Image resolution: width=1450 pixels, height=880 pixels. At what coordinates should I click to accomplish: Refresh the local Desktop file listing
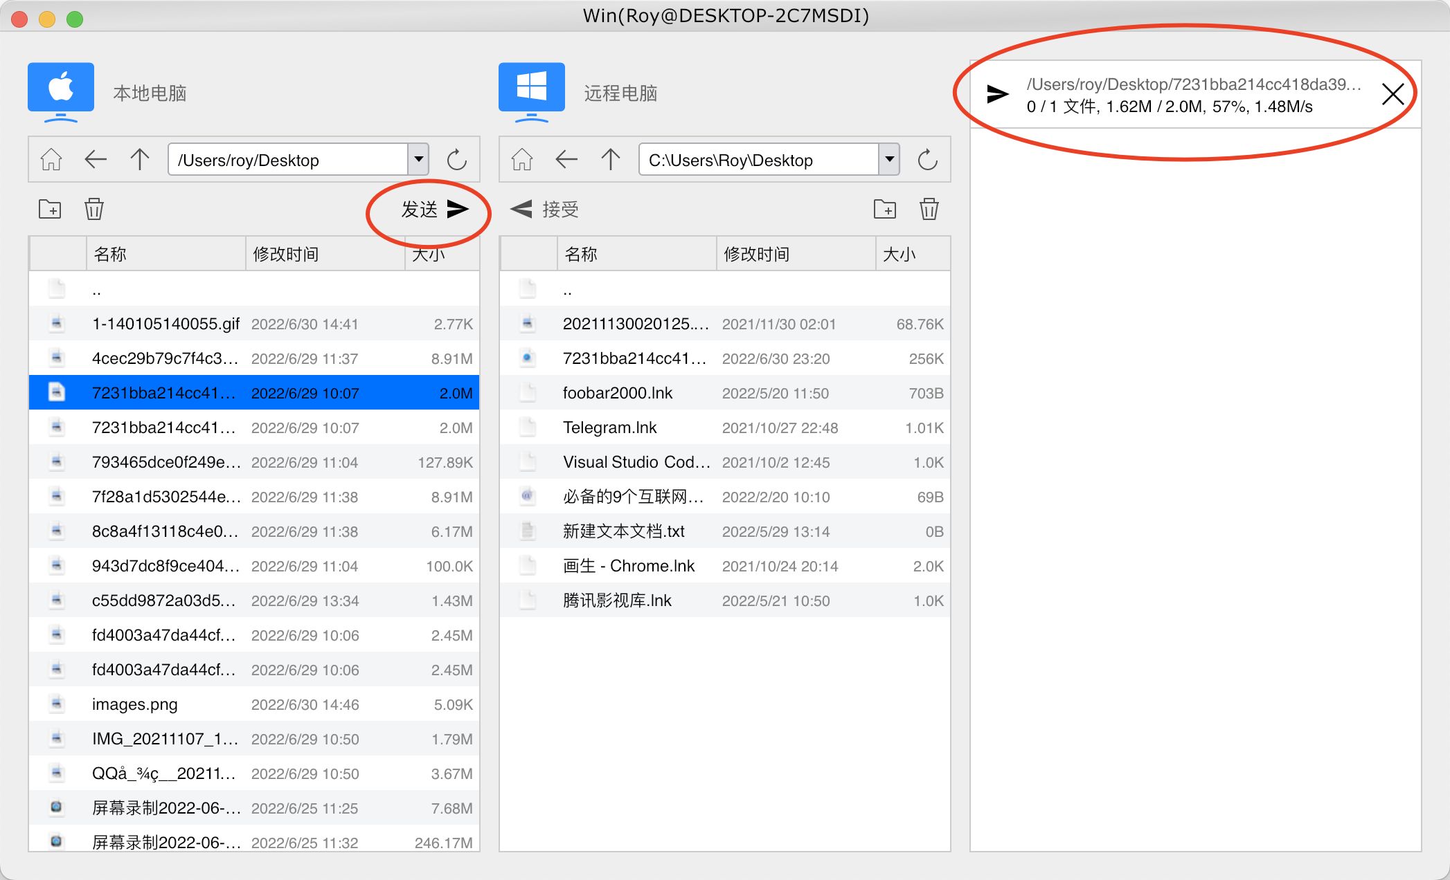(456, 160)
